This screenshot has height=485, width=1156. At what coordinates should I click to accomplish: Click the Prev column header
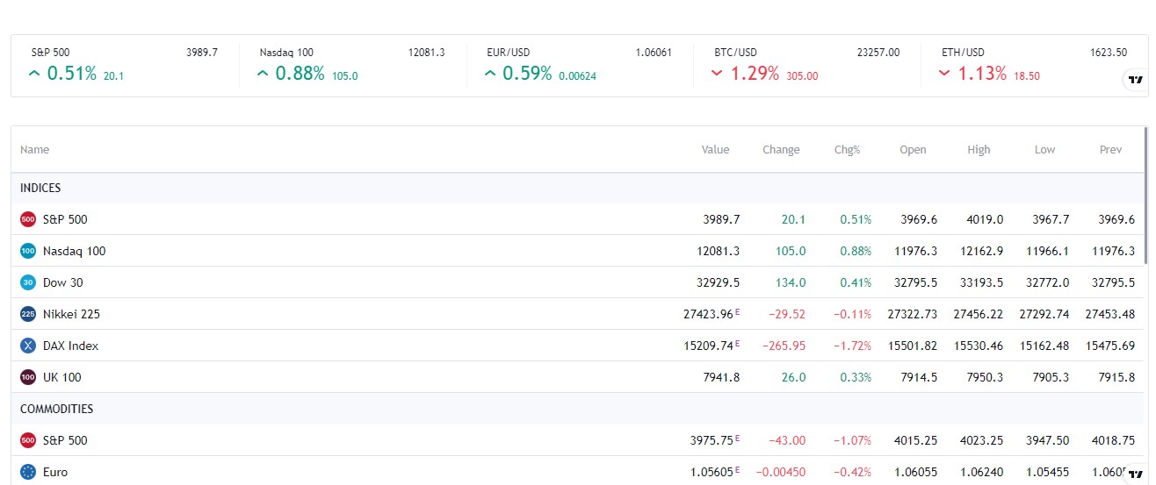pyautogui.click(x=1110, y=150)
